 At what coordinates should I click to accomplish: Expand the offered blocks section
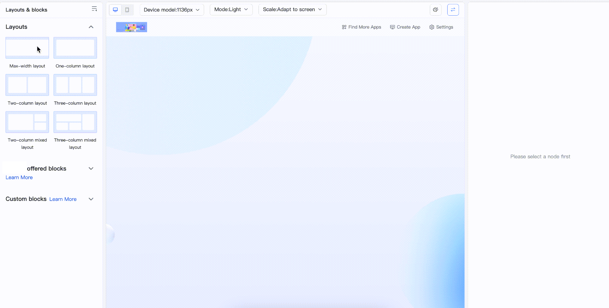(91, 168)
